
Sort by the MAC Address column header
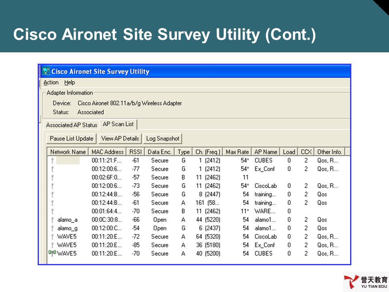(x=107, y=152)
